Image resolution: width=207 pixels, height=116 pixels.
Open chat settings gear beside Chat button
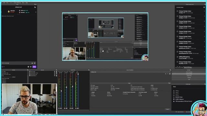click(x=31, y=67)
